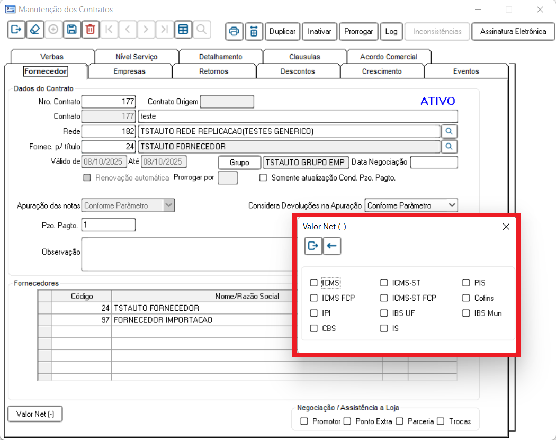This screenshot has height=440, width=556.
Task: Close the Valor Net (-) popup
Action: pos(506,227)
